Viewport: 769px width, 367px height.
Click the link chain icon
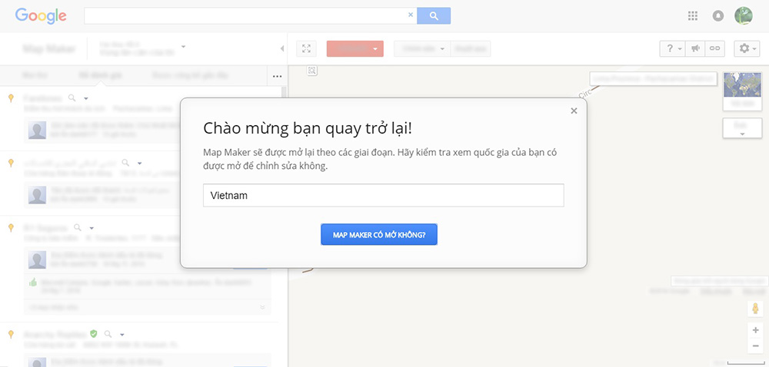tap(714, 48)
